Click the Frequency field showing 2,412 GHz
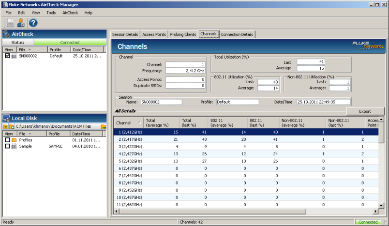389x226 pixels. point(185,71)
